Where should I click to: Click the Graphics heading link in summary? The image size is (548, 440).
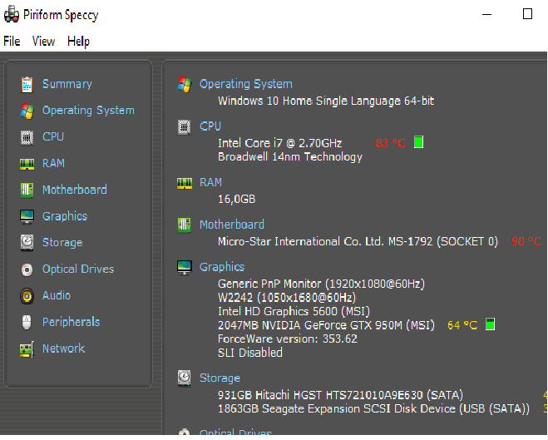[221, 267]
